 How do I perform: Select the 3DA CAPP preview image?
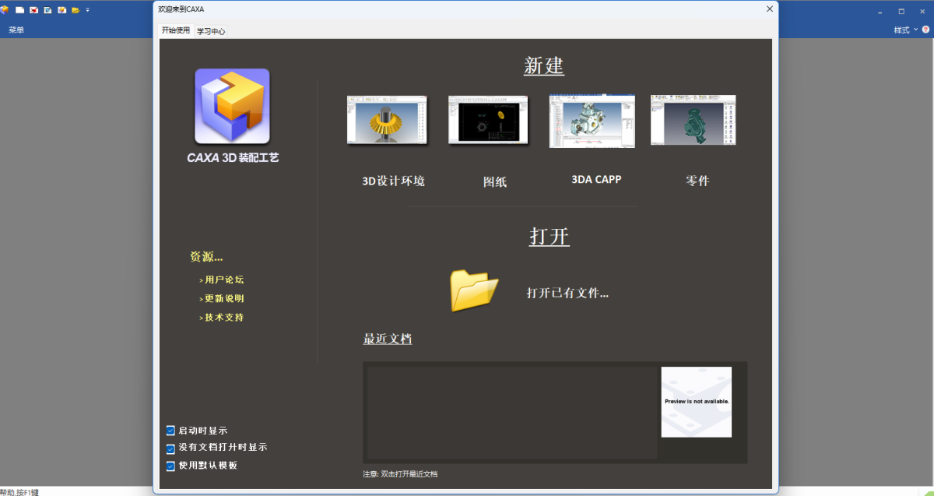click(x=592, y=121)
